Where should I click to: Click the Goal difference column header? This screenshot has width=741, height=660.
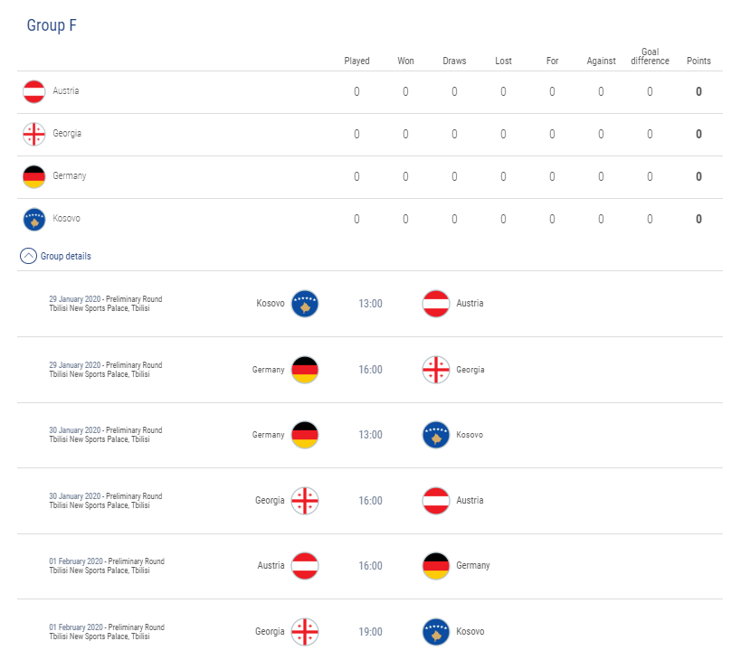tap(650, 56)
